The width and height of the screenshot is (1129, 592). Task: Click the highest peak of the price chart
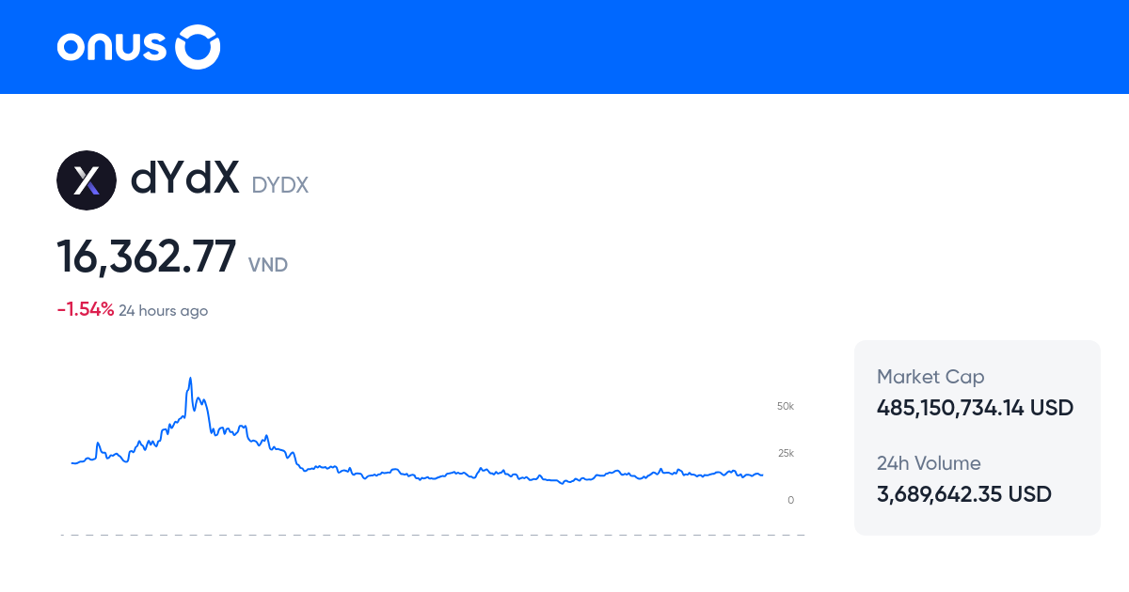190,379
